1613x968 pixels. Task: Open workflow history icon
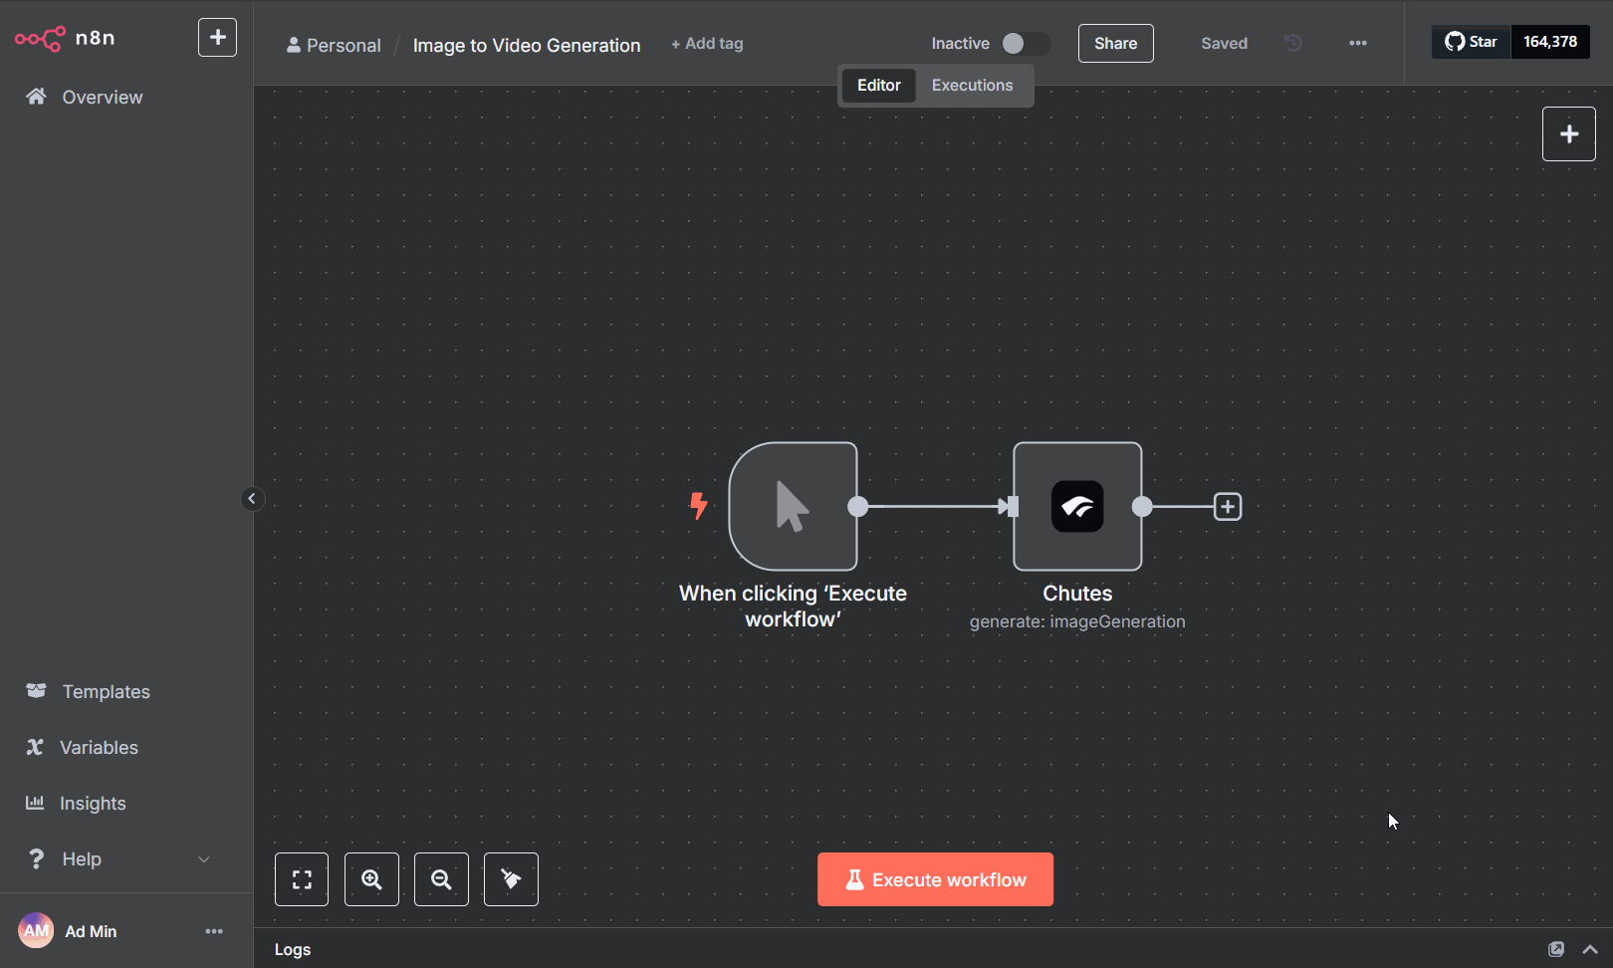1293,43
